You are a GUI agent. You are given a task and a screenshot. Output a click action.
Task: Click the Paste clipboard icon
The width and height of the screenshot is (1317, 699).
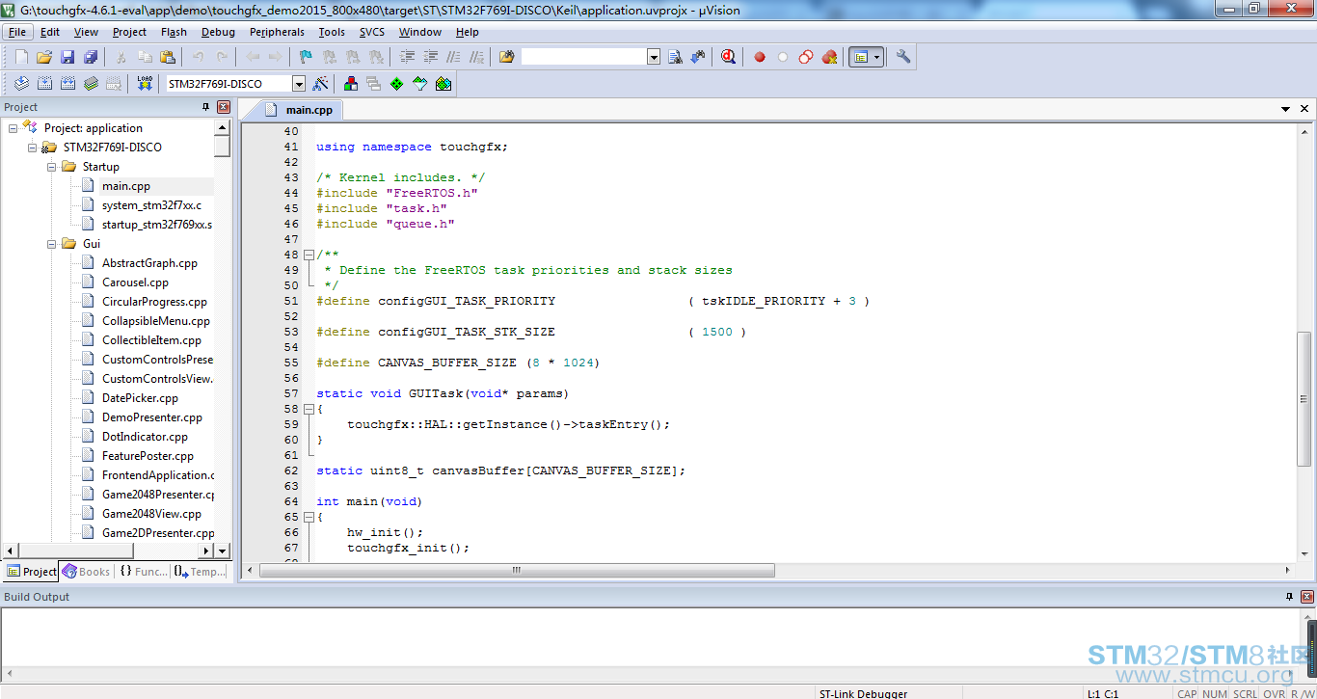[x=168, y=57]
